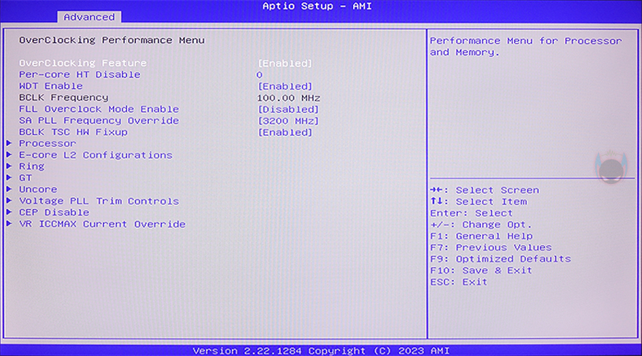This screenshot has height=356, width=642.
Task: Click the Version 2.22.1284 copyright footer
Action: pos(321,351)
